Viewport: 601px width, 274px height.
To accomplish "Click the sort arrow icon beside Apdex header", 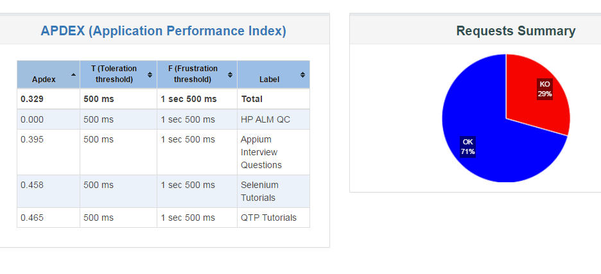I will tap(73, 74).
